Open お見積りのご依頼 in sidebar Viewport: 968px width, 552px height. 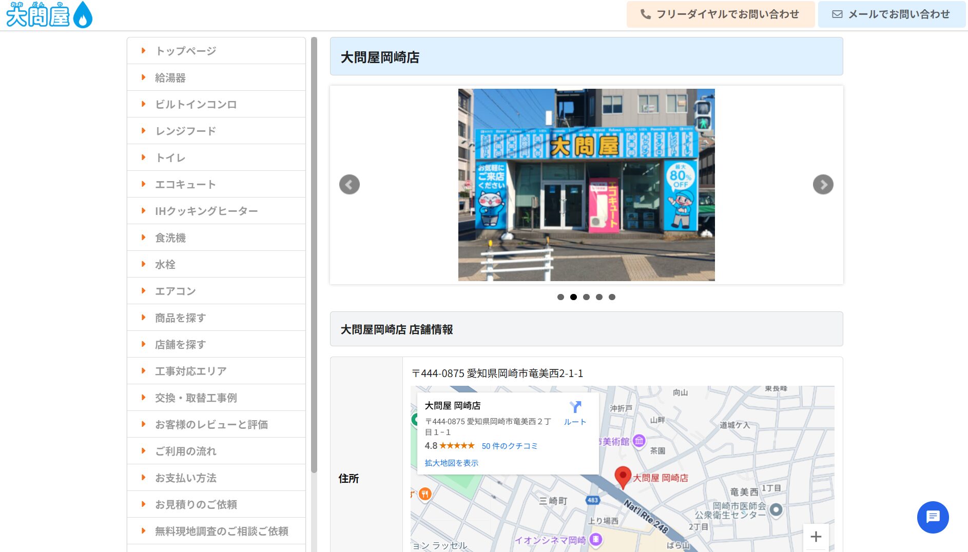216,504
